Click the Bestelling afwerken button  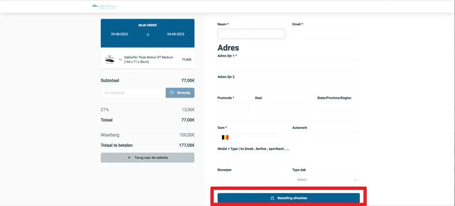point(289,198)
